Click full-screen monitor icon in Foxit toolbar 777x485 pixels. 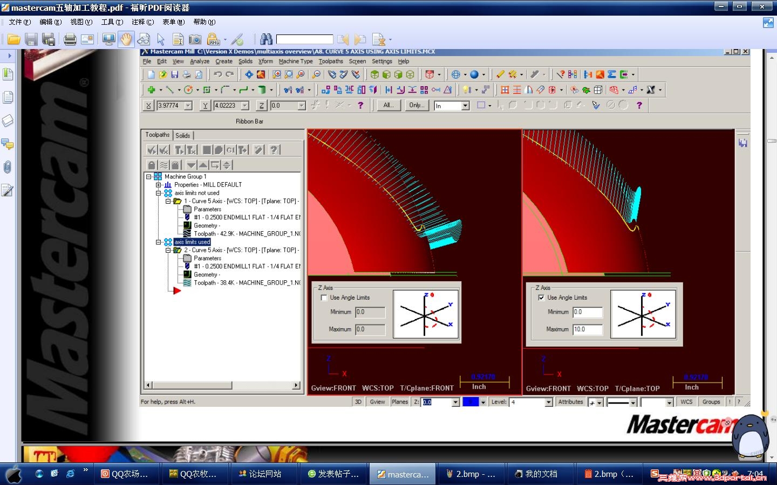pos(108,39)
